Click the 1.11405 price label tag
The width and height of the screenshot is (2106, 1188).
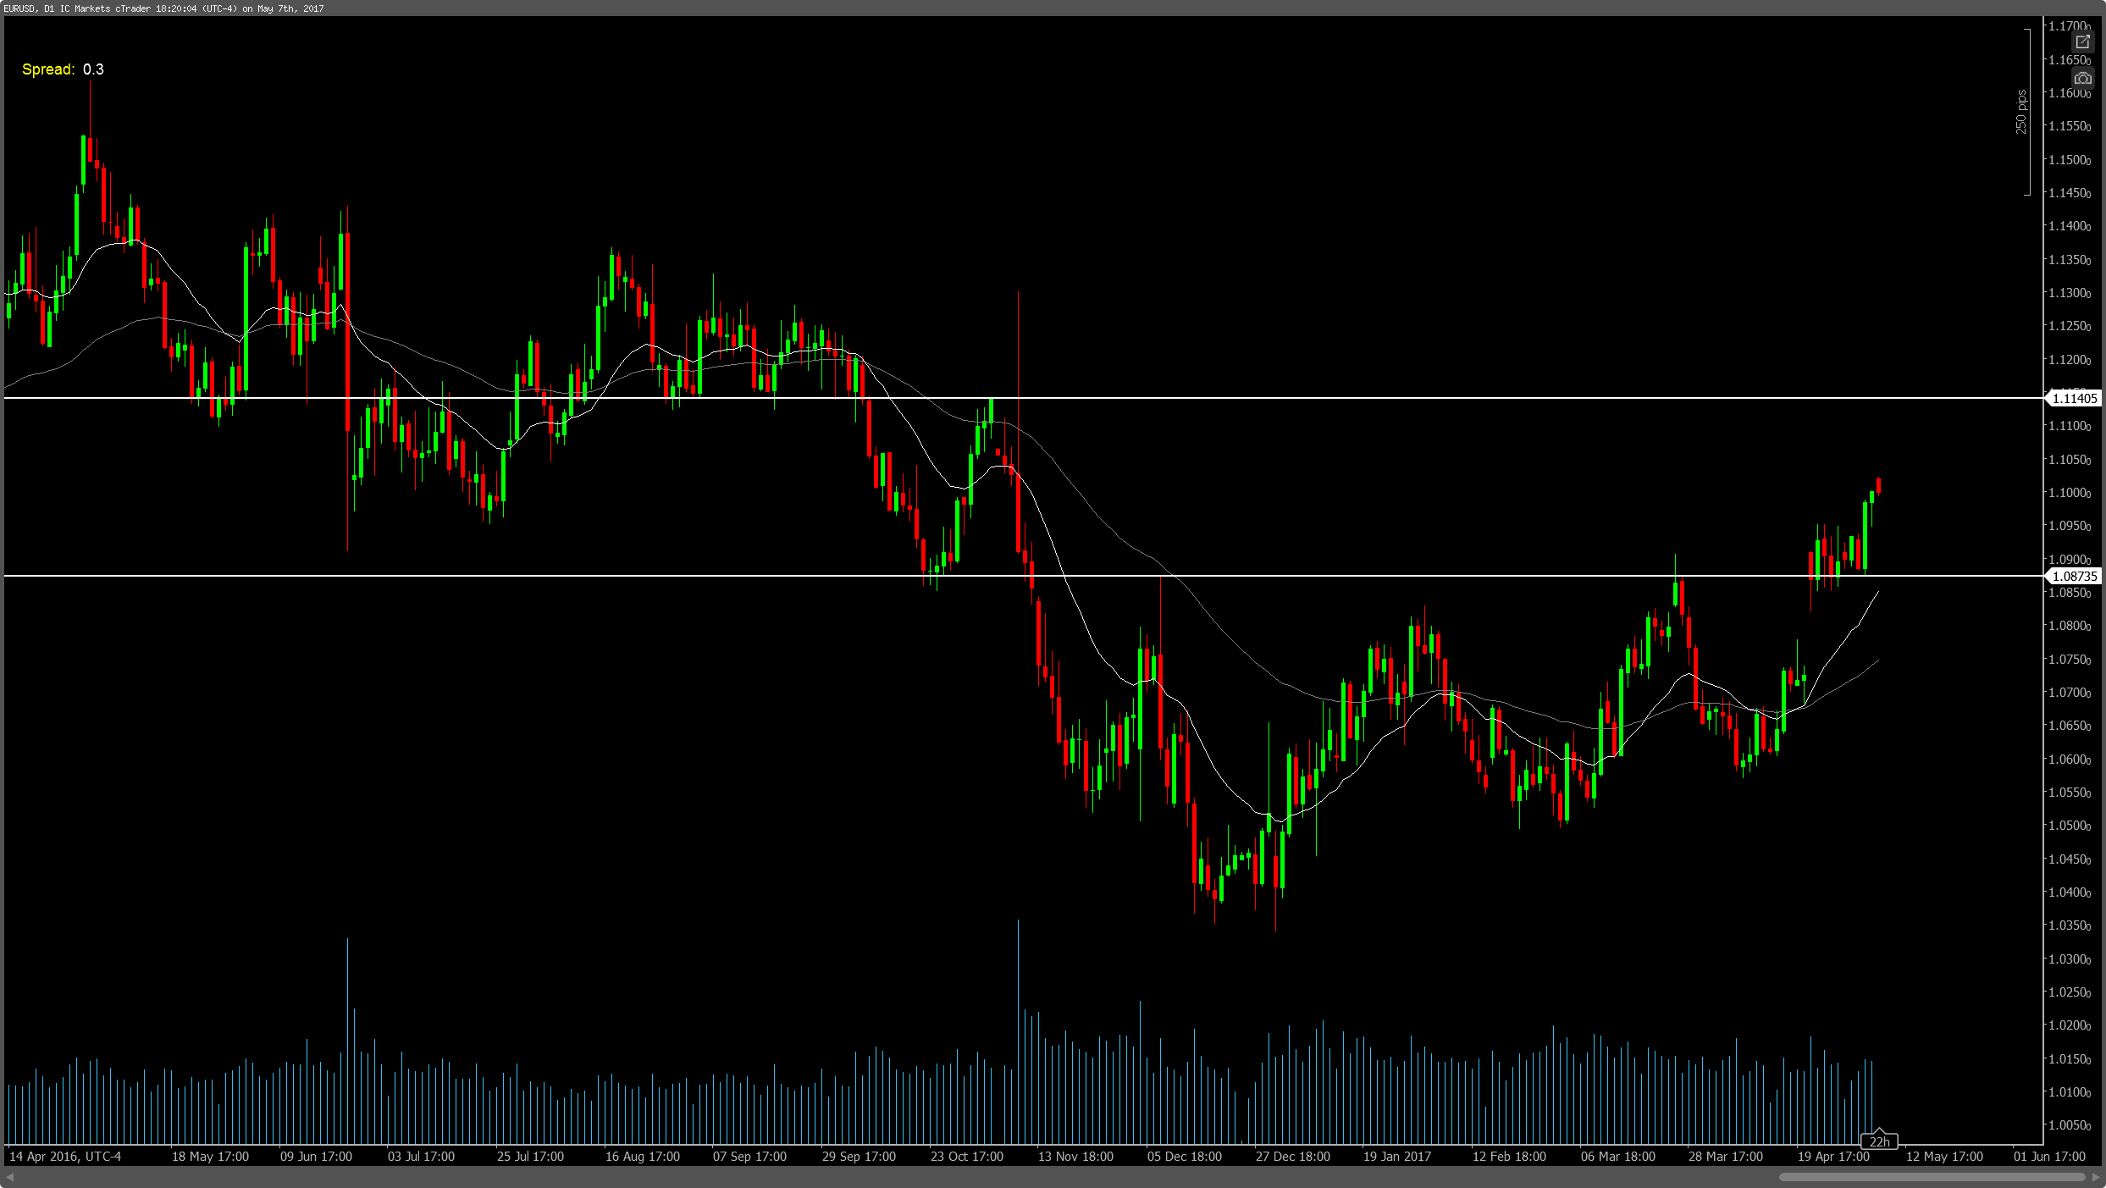click(2074, 398)
